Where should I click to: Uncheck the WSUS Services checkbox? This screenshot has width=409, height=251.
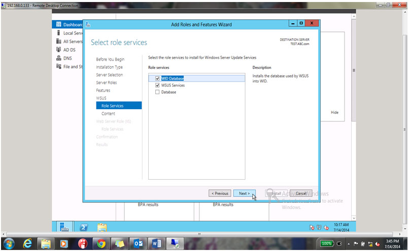coord(157,85)
